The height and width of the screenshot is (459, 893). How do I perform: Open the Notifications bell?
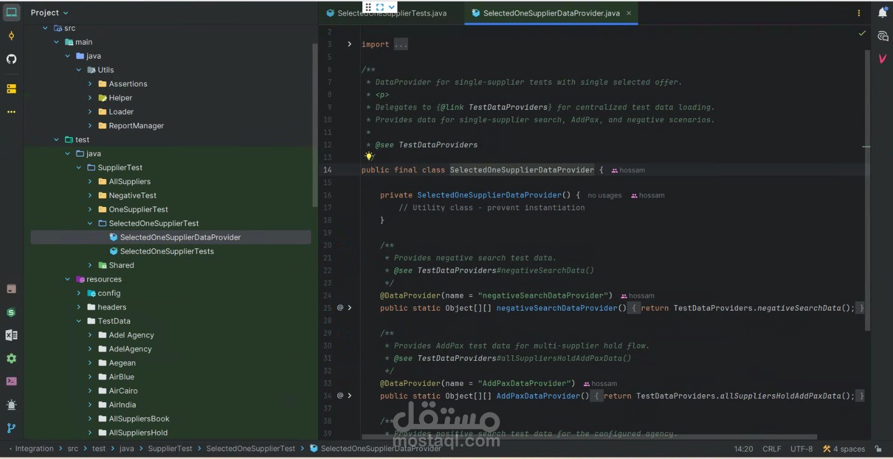882,12
